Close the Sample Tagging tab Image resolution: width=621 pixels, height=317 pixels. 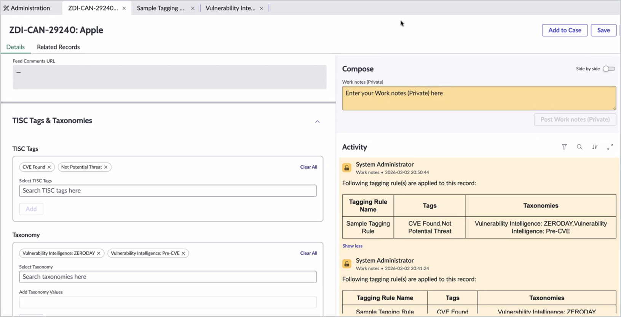click(193, 8)
